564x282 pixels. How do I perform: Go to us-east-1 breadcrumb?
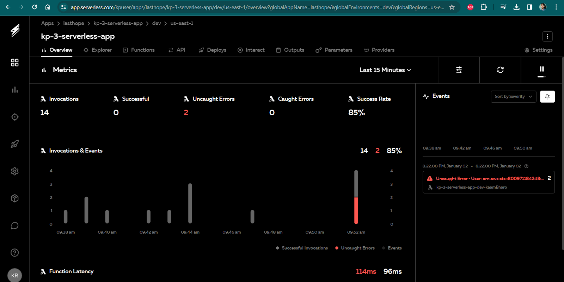pyautogui.click(x=182, y=23)
